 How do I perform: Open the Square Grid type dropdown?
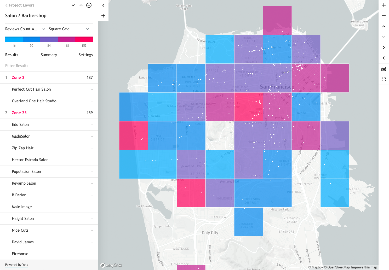click(69, 29)
